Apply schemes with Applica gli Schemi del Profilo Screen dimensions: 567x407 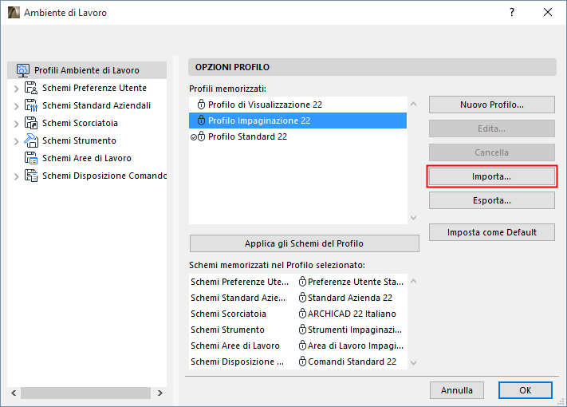pos(304,243)
